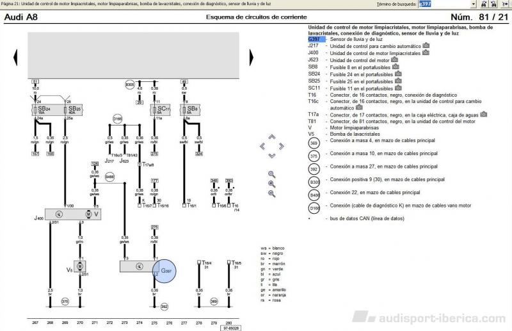Open camera image for J217 control unit
The height and width of the screenshot is (331, 512).
point(426,45)
